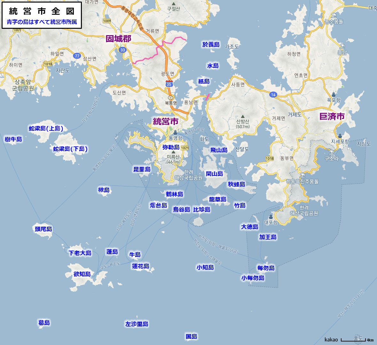
Task: Click the Okpo Port ship icon
Action: [334, 94]
